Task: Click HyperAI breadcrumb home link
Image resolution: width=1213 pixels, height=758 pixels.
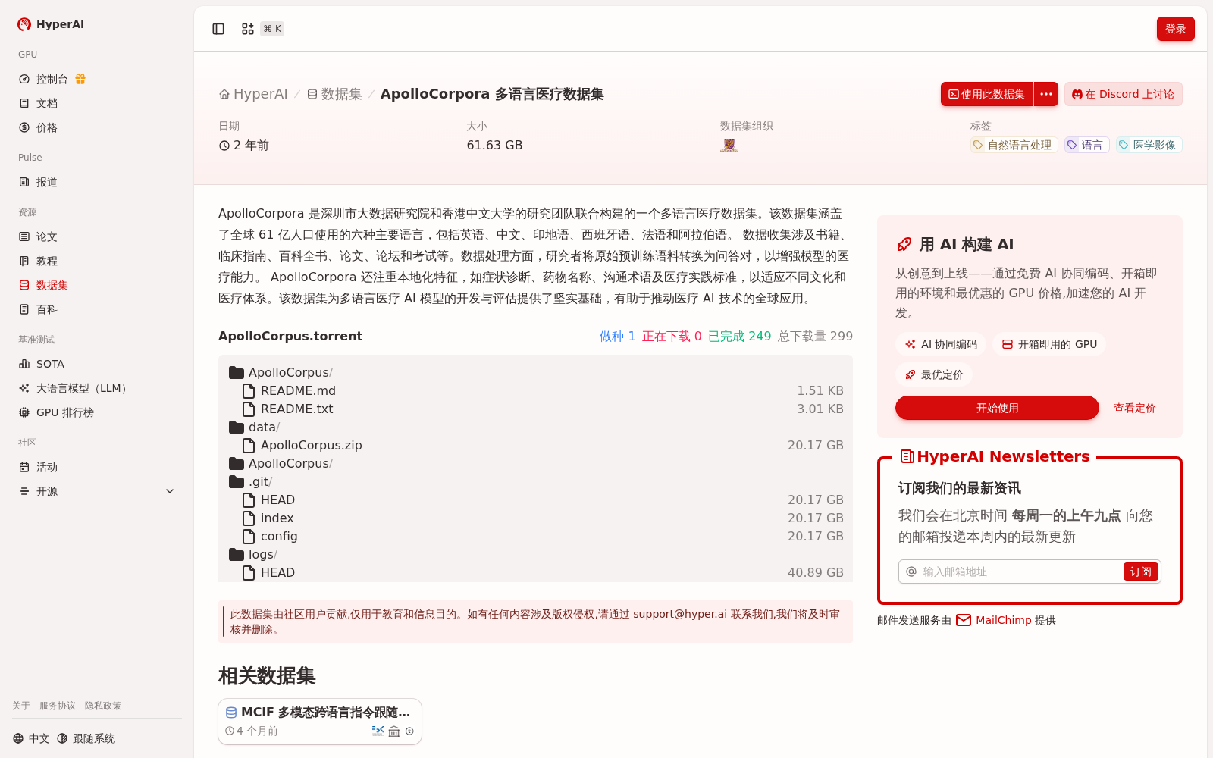Action: click(x=253, y=94)
